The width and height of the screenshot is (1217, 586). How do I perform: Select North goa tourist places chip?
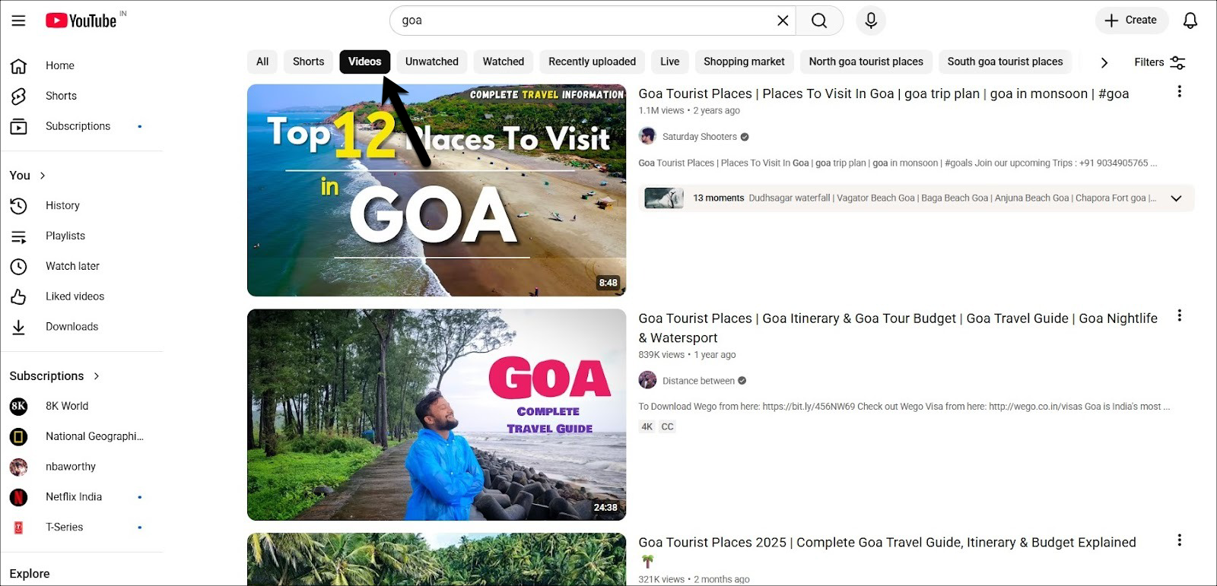[866, 62]
